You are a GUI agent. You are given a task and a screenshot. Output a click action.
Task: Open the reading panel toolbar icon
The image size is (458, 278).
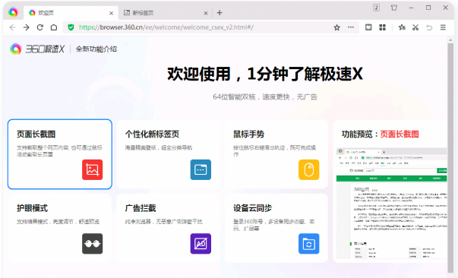[x=368, y=27]
